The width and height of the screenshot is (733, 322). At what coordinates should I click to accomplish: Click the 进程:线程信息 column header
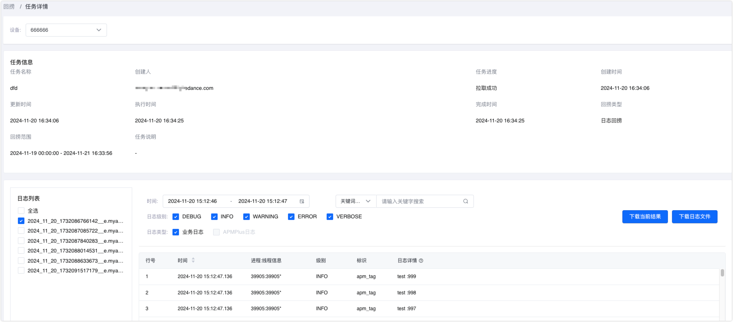[266, 261]
